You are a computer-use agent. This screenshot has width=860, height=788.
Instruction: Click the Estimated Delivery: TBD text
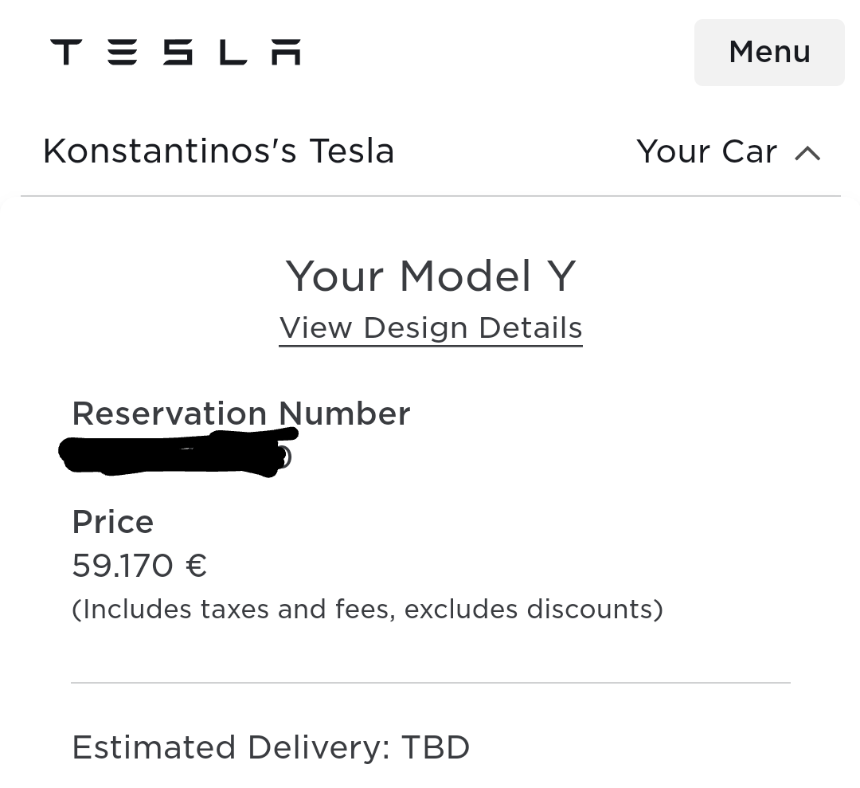(x=271, y=748)
